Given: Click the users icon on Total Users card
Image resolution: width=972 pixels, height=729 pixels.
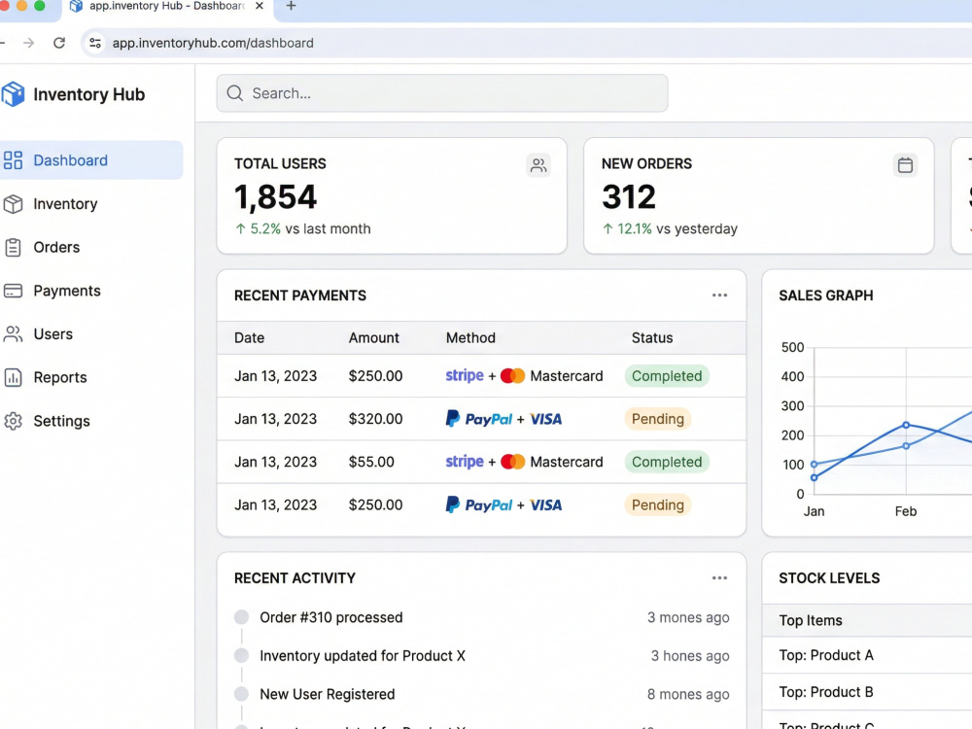Looking at the screenshot, I should (538, 165).
